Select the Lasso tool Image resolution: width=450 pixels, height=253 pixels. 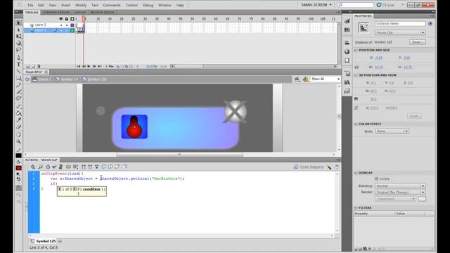(x=19, y=50)
